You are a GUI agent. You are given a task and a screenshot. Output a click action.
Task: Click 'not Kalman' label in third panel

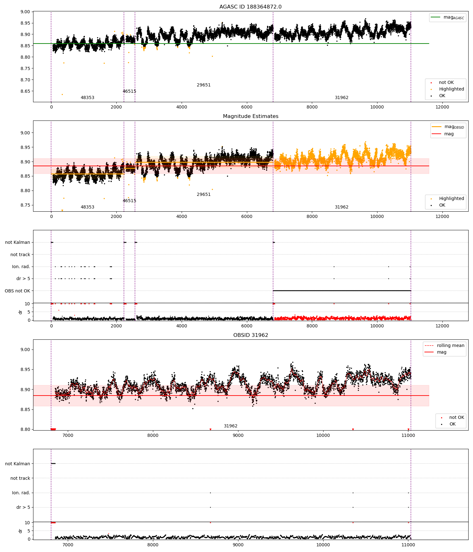tap(18, 242)
